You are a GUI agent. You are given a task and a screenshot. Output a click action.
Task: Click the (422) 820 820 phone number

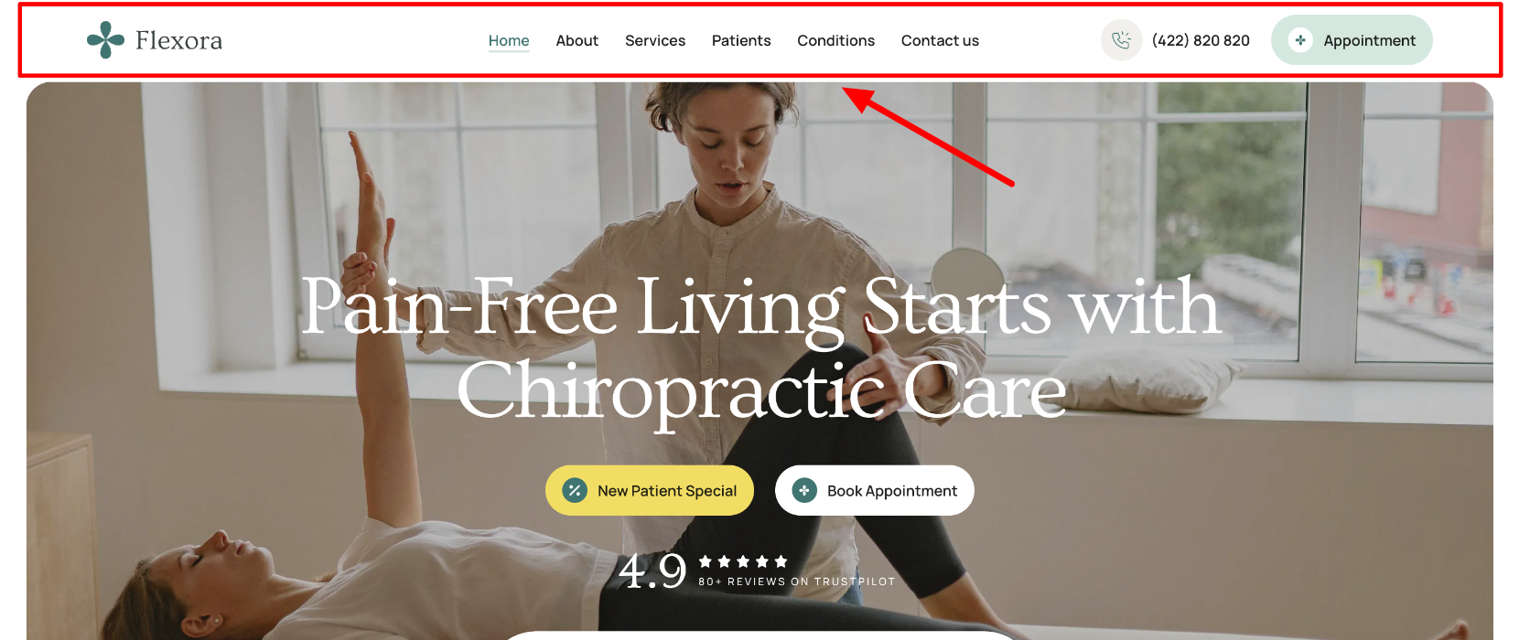click(1201, 40)
